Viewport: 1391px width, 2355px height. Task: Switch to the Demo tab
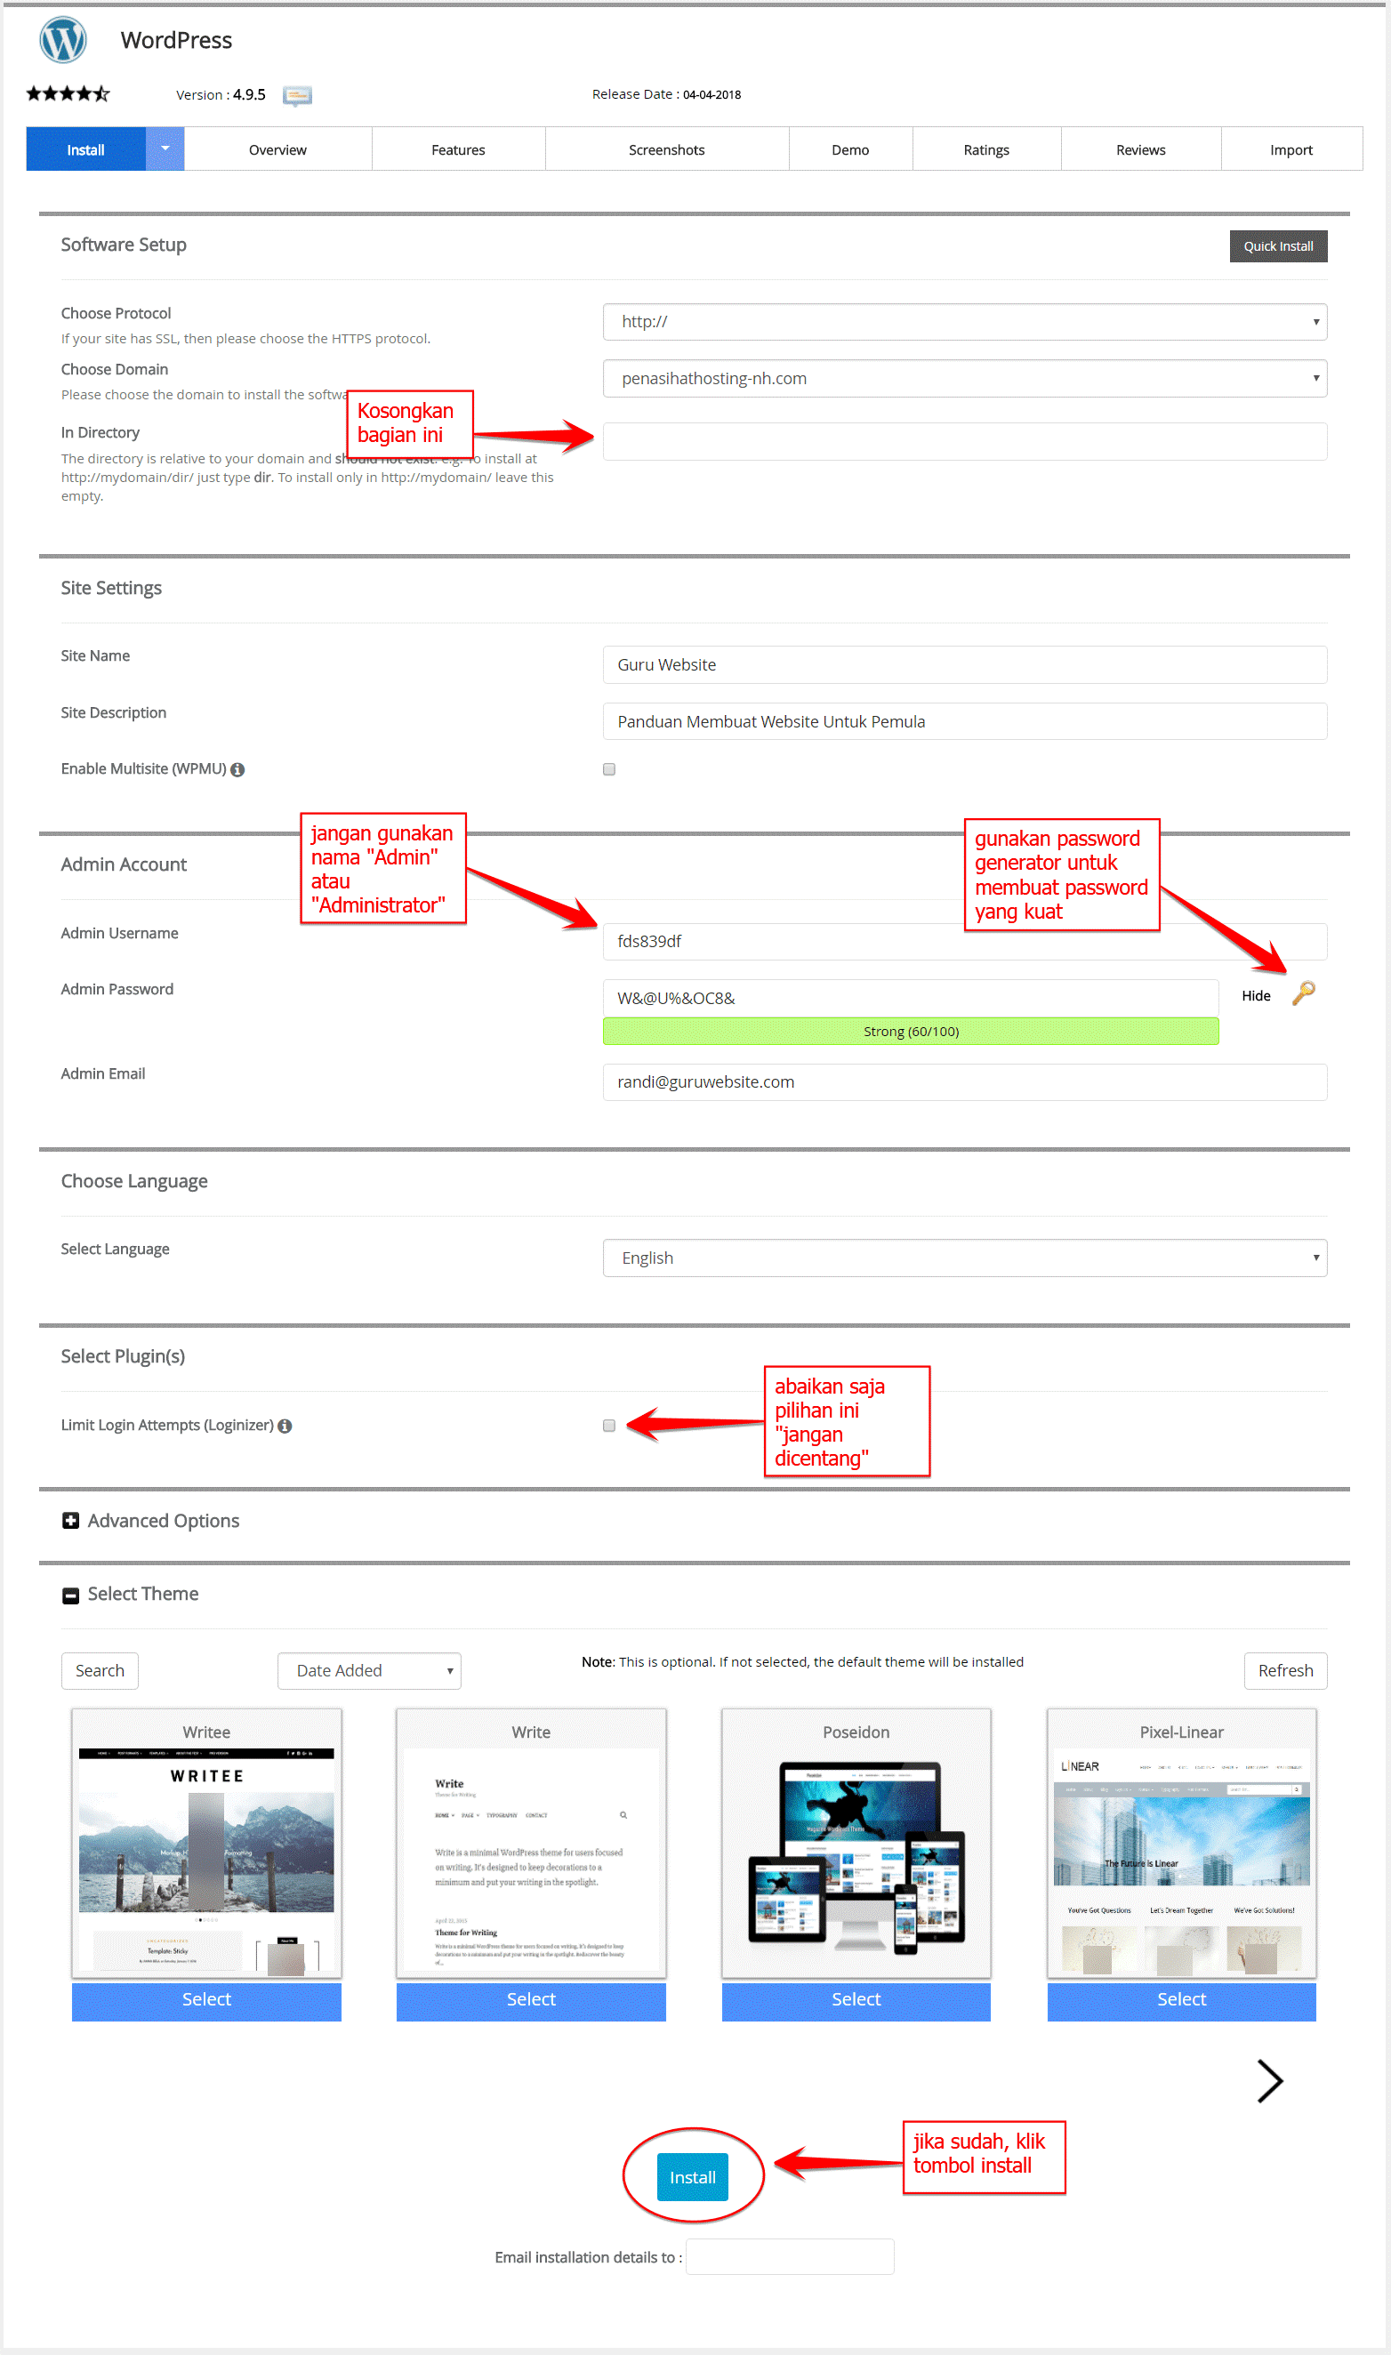(x=850, y=149)
